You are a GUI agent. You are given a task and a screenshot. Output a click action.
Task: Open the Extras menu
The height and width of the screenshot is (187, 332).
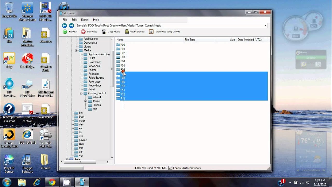(85, 20)
